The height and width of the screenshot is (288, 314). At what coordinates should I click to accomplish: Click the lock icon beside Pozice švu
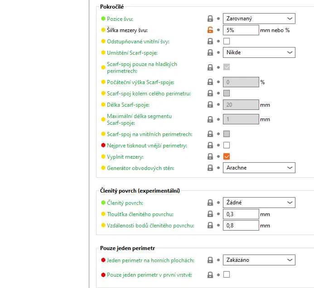coord(210,19)
